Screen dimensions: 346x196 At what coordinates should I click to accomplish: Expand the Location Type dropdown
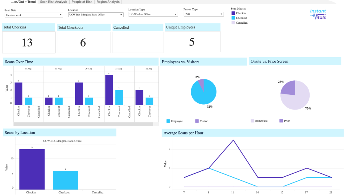[153, 14]
